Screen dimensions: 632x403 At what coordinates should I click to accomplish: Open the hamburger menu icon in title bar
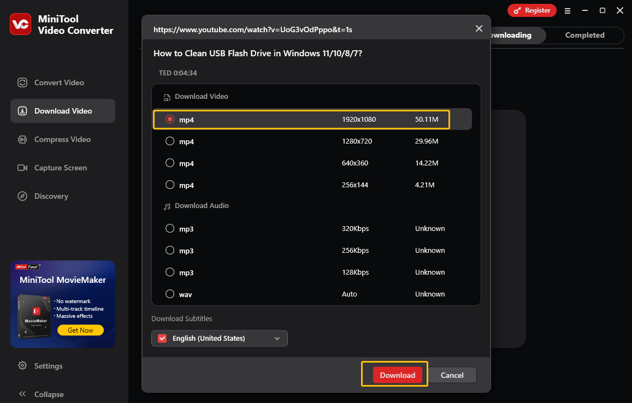tap(568, 11)
